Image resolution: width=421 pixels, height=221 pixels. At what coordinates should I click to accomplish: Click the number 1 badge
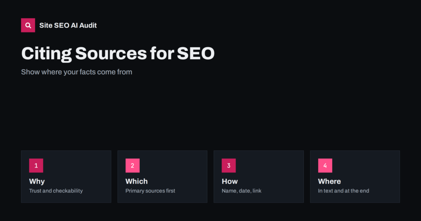(36, 166)
